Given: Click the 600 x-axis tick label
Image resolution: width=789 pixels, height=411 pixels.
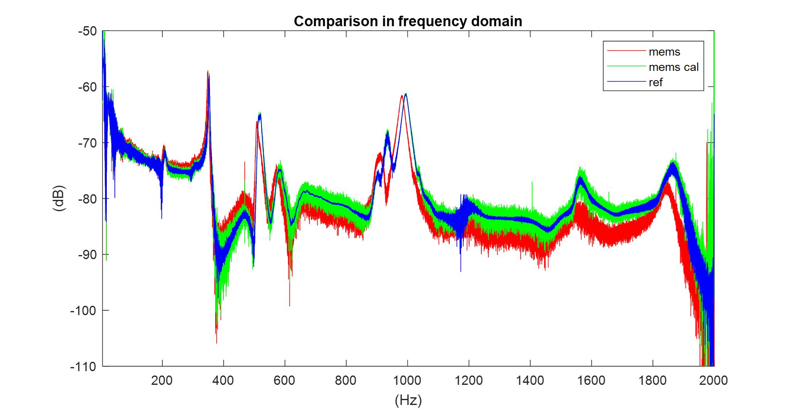Looking at the screenshot, I should pyautogui.click(x=284, y=380).
